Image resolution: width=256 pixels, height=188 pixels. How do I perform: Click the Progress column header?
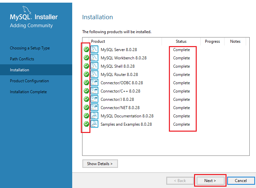[212, 41]
